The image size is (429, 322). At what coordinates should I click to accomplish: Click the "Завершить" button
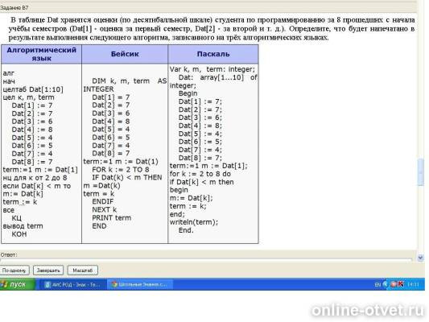(x=48, y=270)
